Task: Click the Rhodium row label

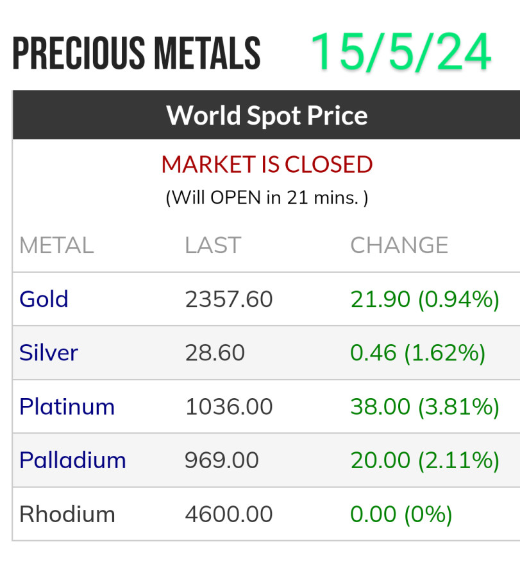Action: (x=67, y=514)
